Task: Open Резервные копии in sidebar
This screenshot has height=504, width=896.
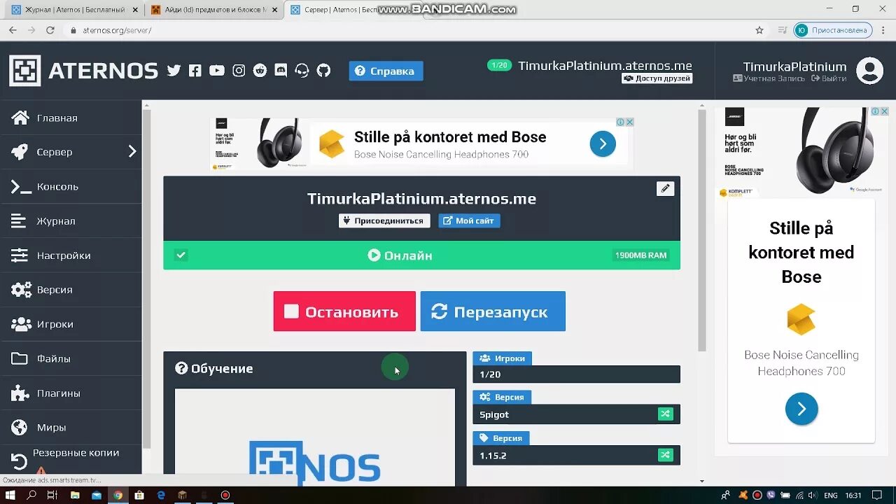Action: coord(71,458)
